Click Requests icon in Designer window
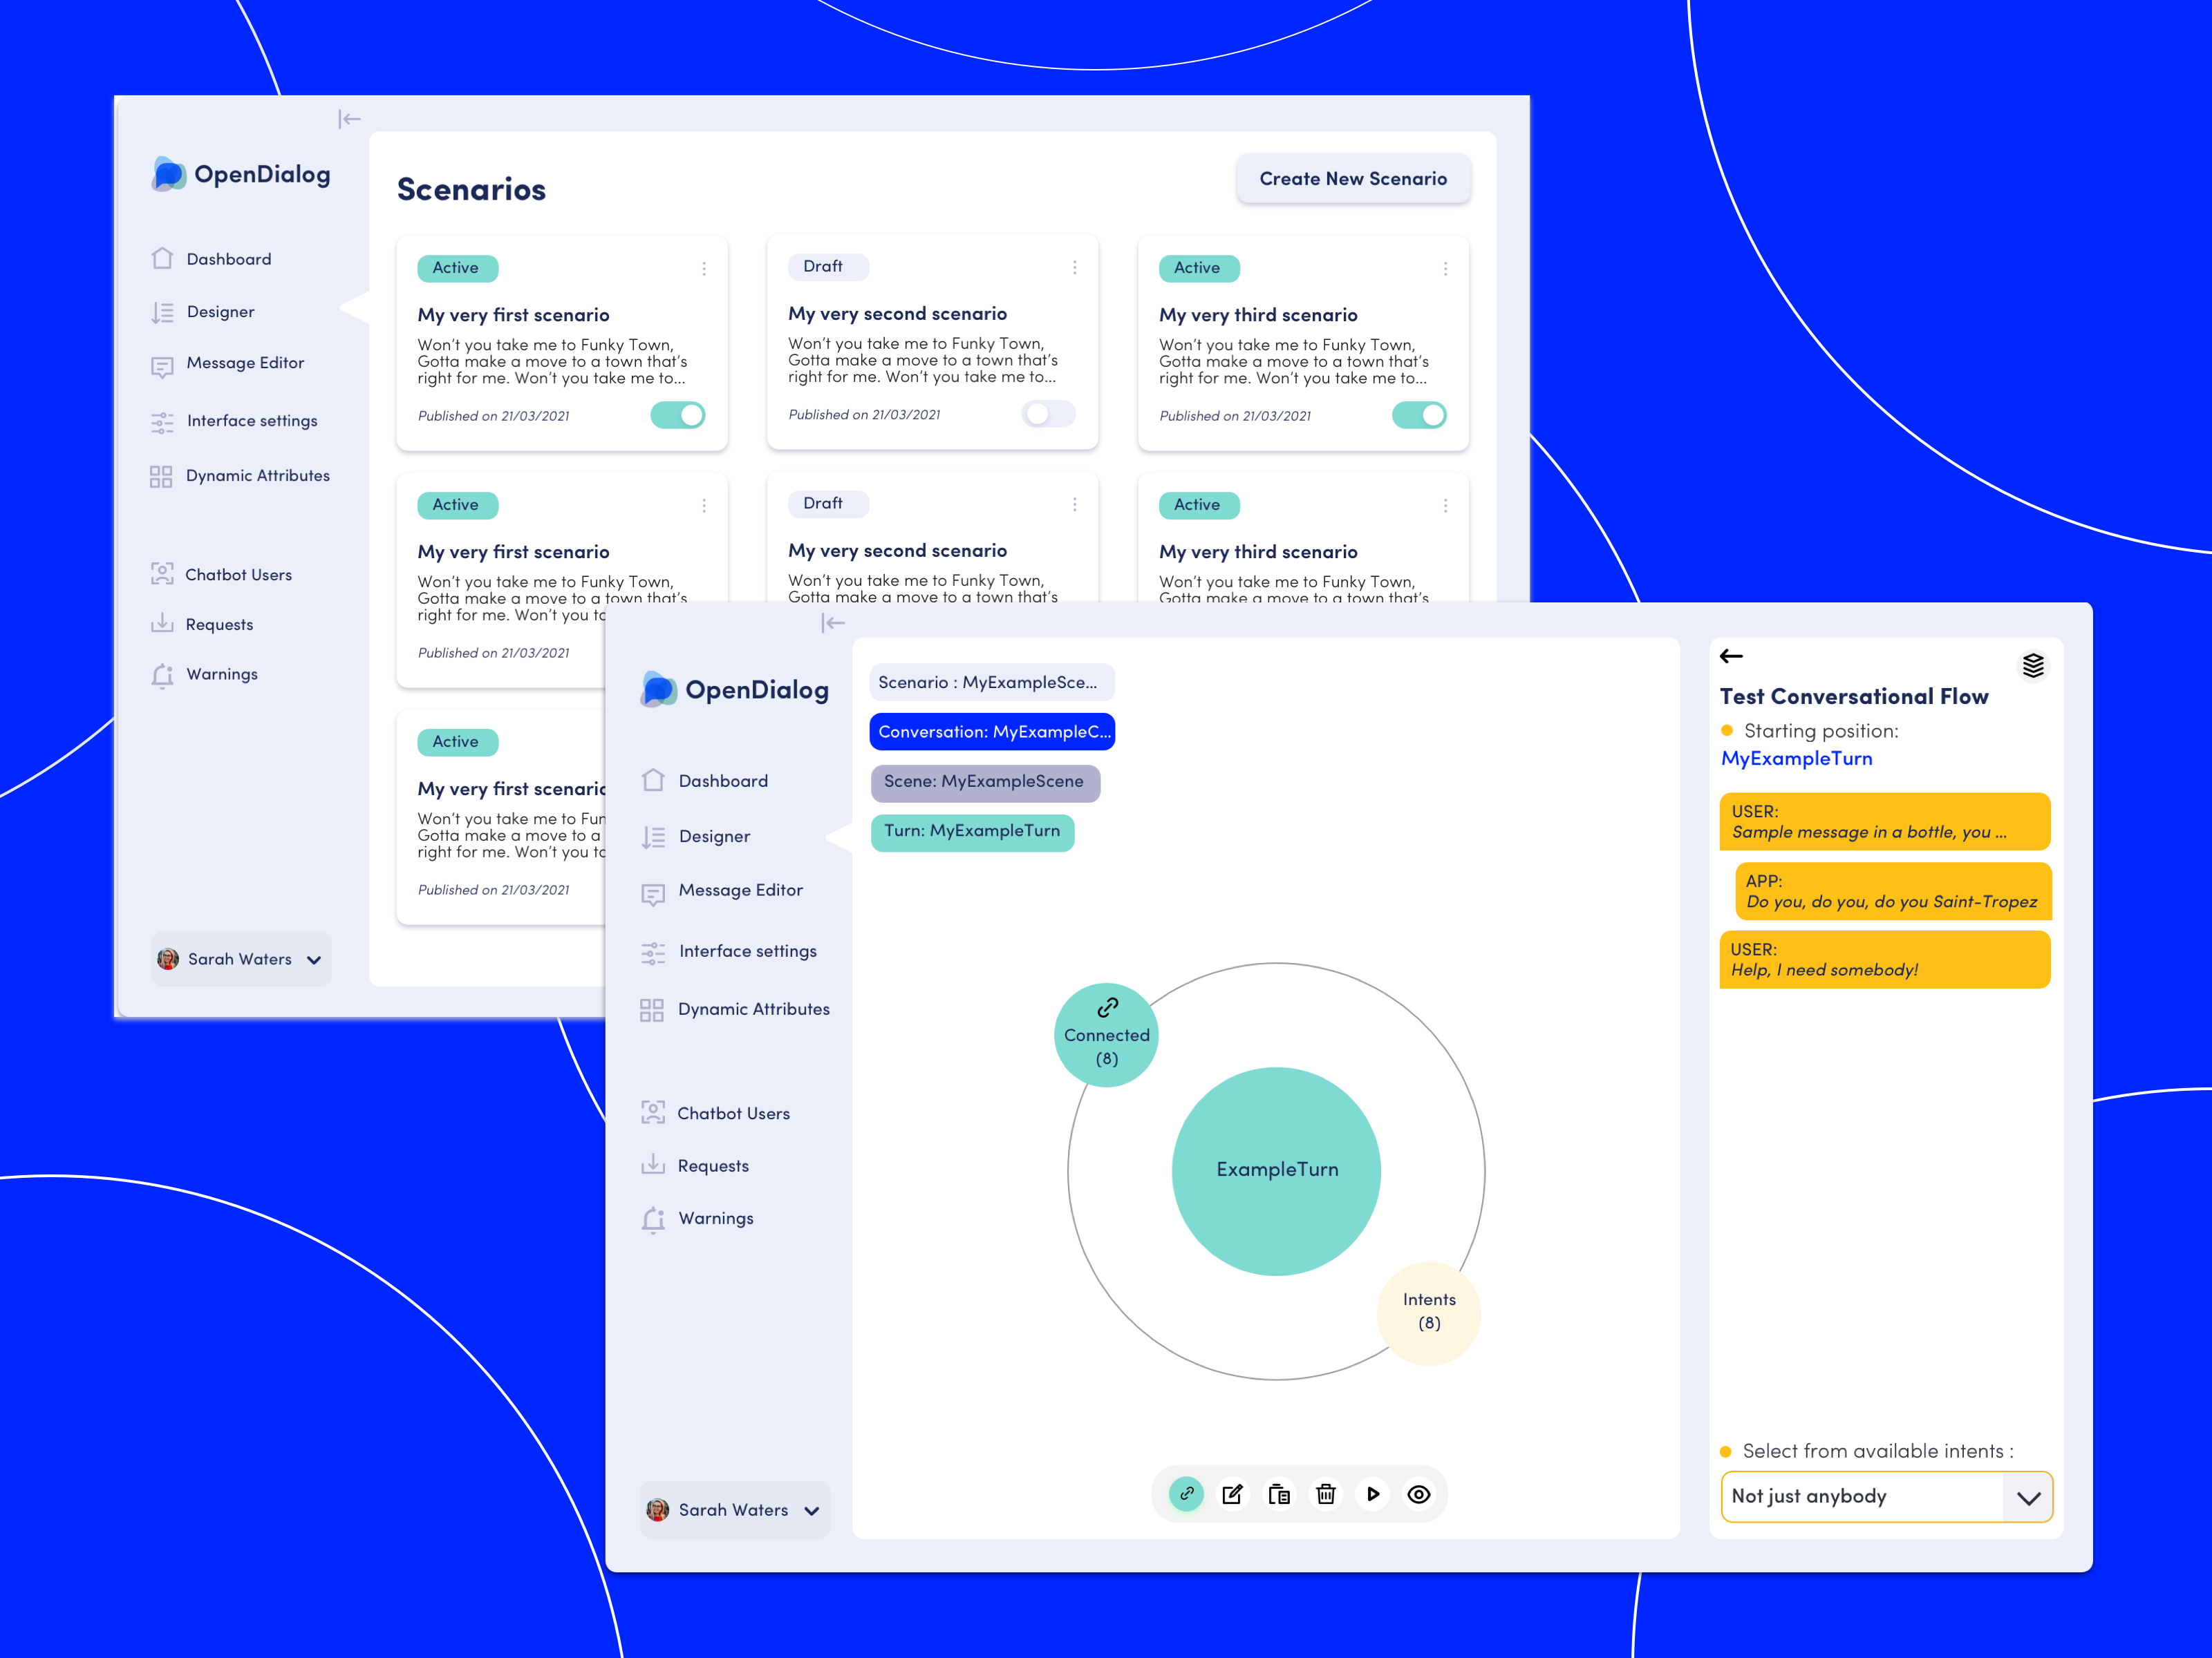Viewport: 2212px width, 1658px height. pyautogui.click(x=653, y=1164)
